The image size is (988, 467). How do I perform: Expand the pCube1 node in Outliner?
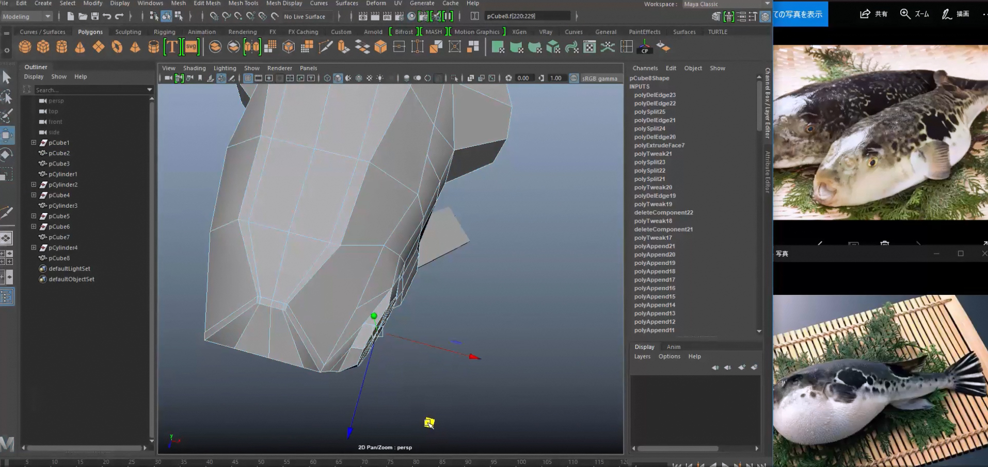point(34,143)
